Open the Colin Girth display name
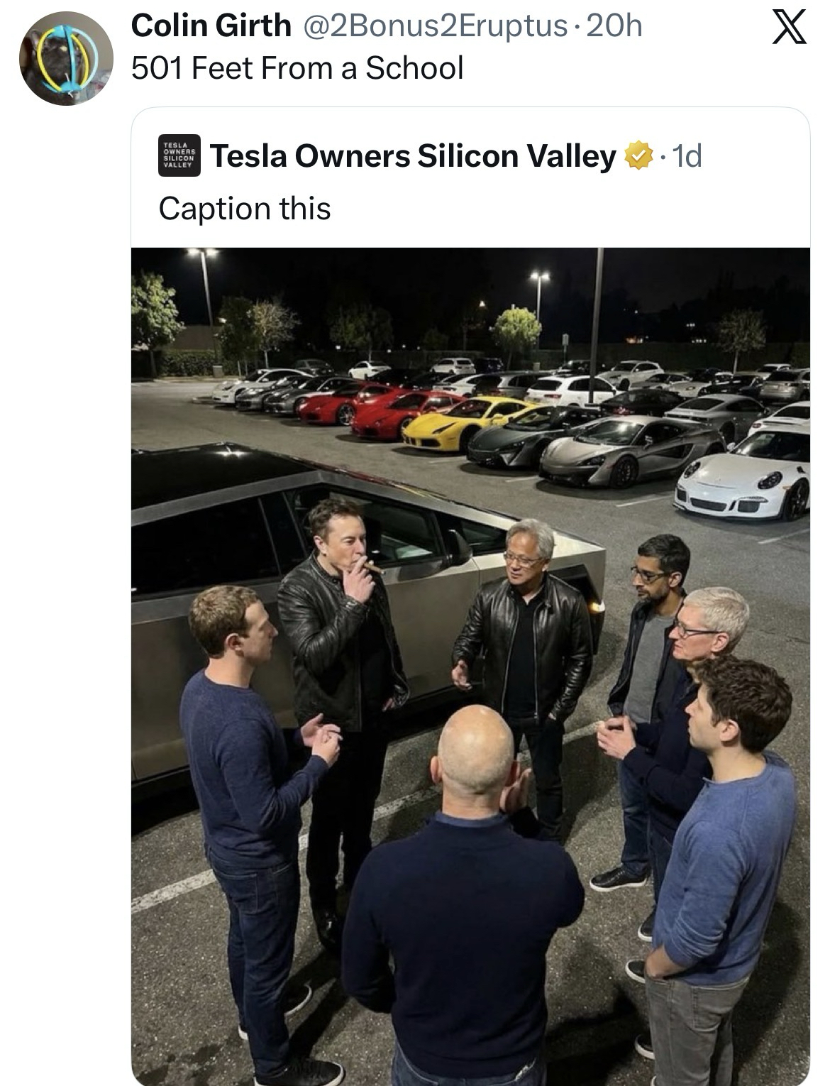This screenshot has width=830, height=1086. (x=211, y=26)
